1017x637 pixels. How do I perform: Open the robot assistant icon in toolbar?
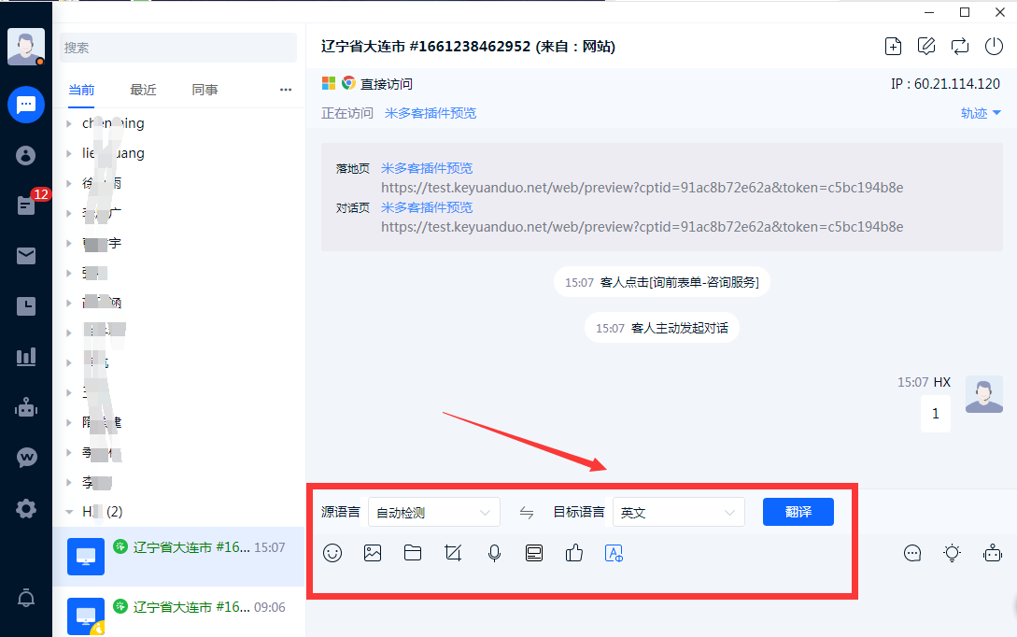992,553
